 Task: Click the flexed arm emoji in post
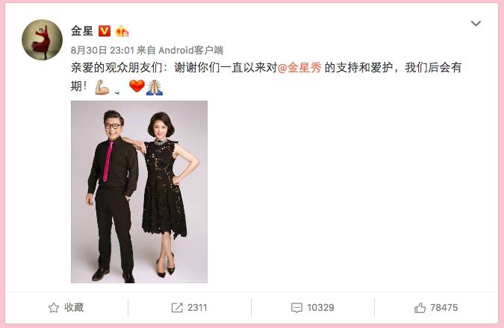tap(102, 87)
